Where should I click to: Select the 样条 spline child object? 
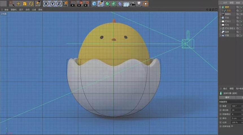pyautogui.click(x=229, y=10)
